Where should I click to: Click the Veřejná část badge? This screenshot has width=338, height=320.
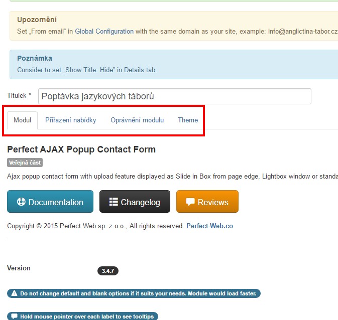(25, 163)
